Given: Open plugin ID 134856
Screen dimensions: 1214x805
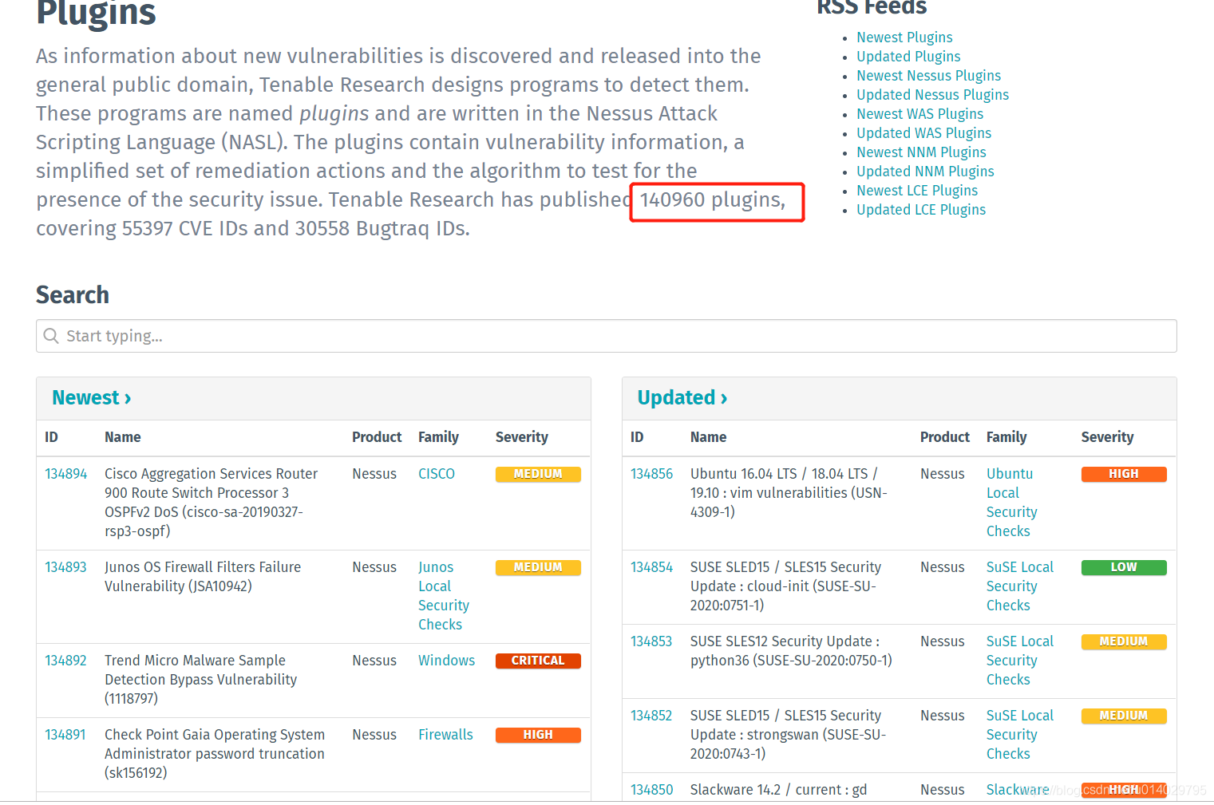Looking at the screenshot, I should (651, 474).
